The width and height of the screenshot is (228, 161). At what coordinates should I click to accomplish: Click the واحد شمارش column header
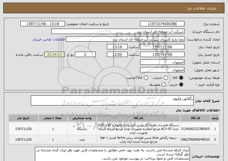82,118
